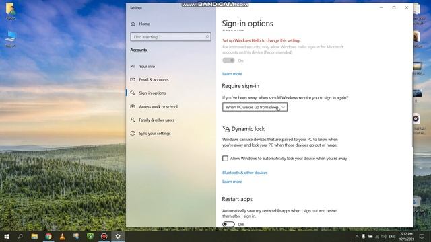Click Learn more under Windows Hello setting
Image resolution: width=431 pixels, height=242 pixels.
(x=232, y=74)
